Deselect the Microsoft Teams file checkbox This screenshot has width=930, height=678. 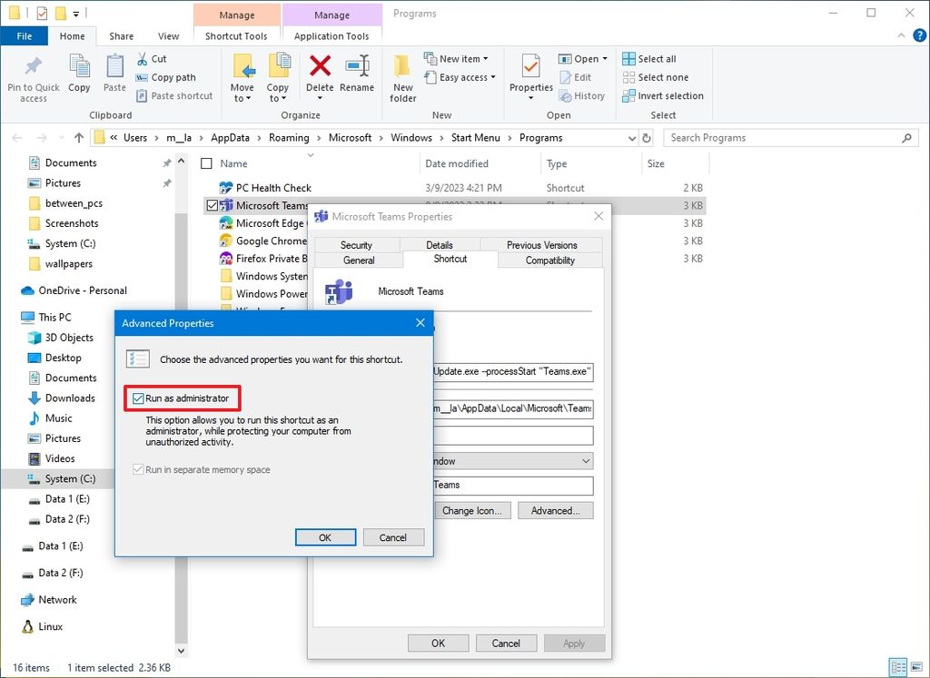click(212, 204)
